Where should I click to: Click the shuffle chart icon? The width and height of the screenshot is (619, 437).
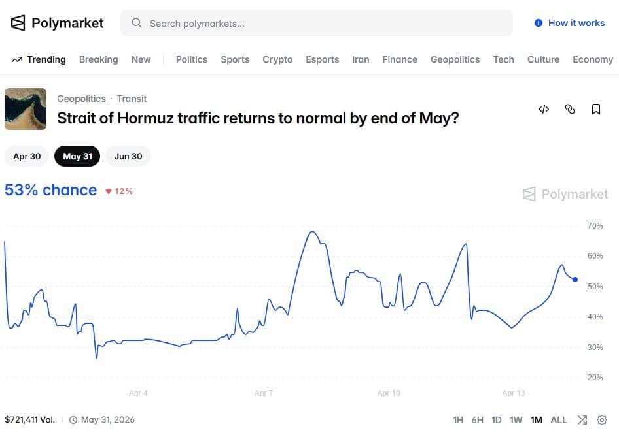pos(582,420)
